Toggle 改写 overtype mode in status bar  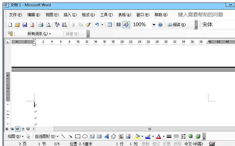[177, 144]
